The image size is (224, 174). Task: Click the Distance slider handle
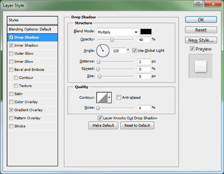[99, 62]
